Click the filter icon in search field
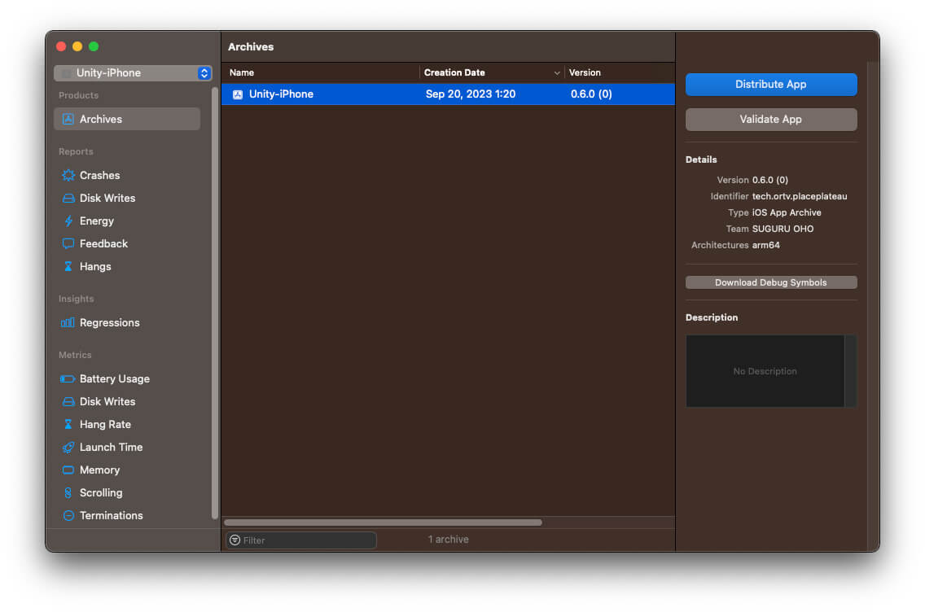 pos(235,540)
